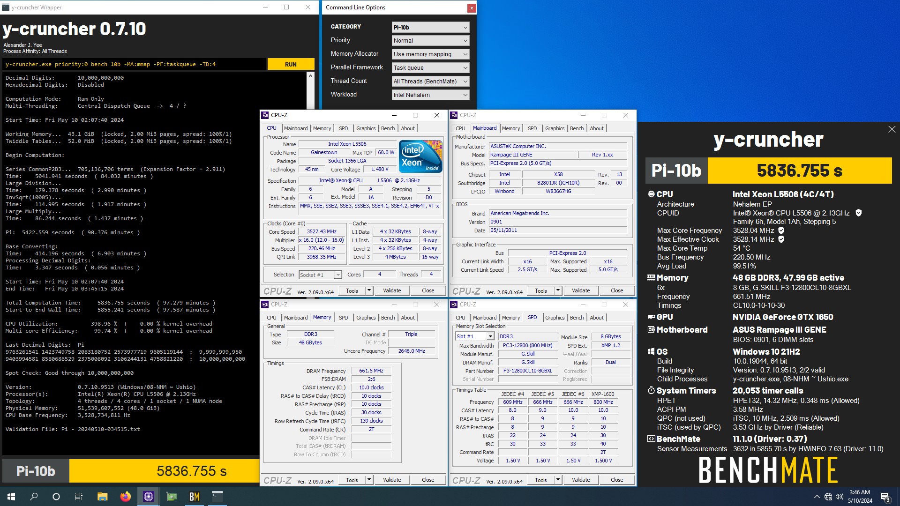
Task: Open Memory tab in CPU-Z Mainboard window
Action: click(511, 128)
